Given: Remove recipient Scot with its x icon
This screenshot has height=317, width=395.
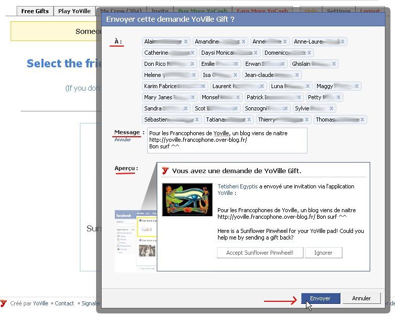Looking at the screenshot, I should pyautogui.click(x=236, y=108).
